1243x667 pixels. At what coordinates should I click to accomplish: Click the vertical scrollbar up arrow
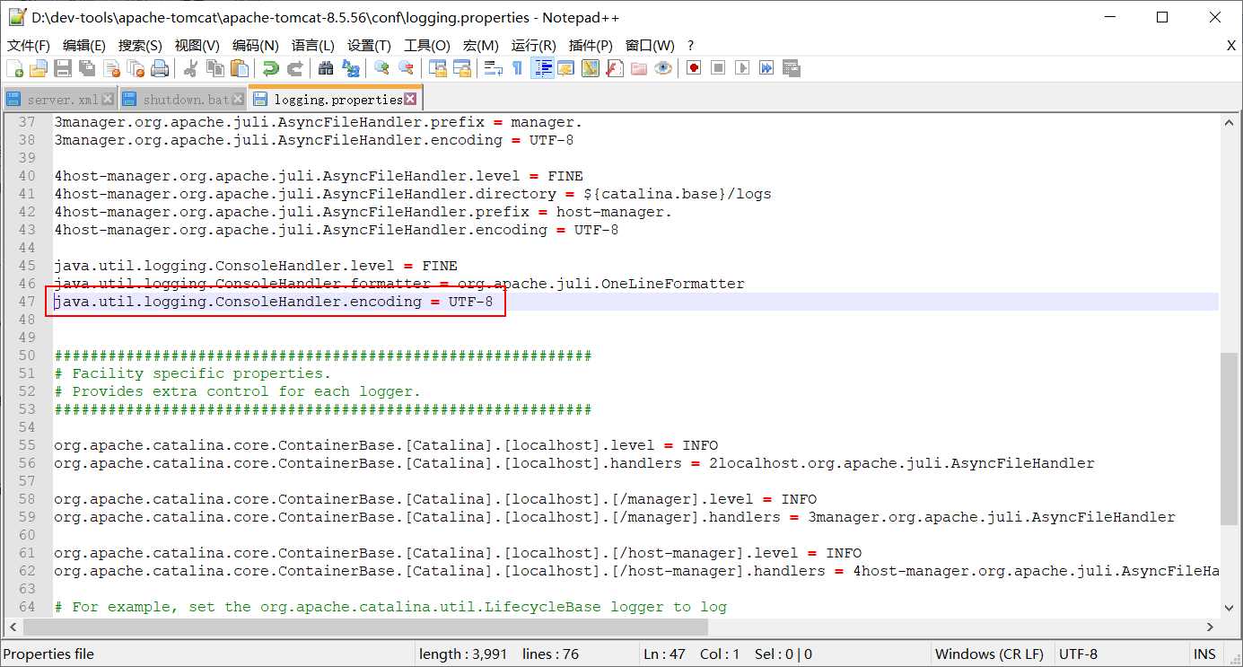tap(1229, 123)
